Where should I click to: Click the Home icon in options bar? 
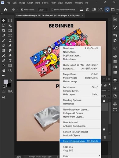5,10
